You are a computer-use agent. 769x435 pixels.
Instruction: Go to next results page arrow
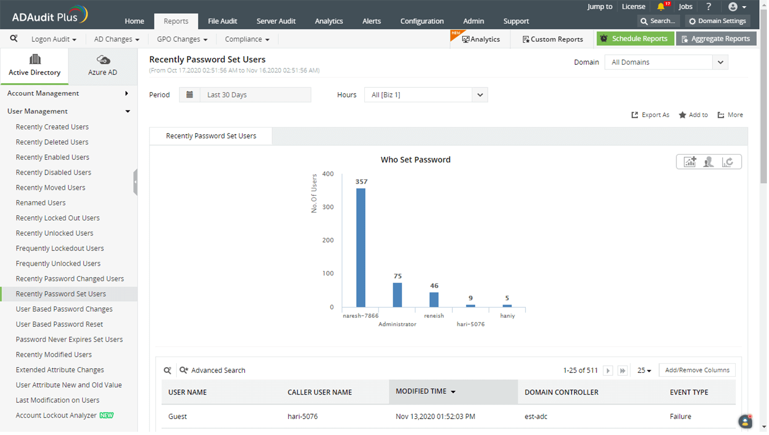point(608,371)
